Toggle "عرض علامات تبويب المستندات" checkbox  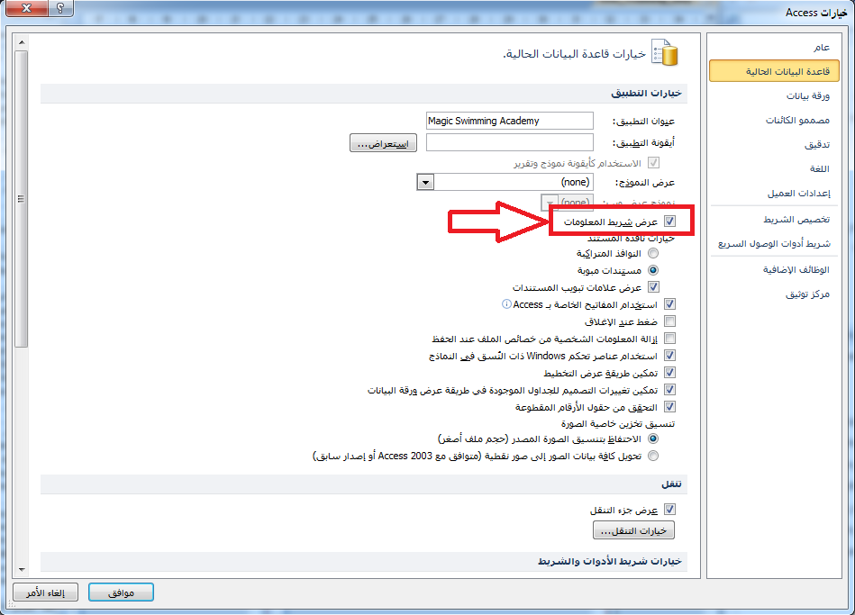point(653,286)
